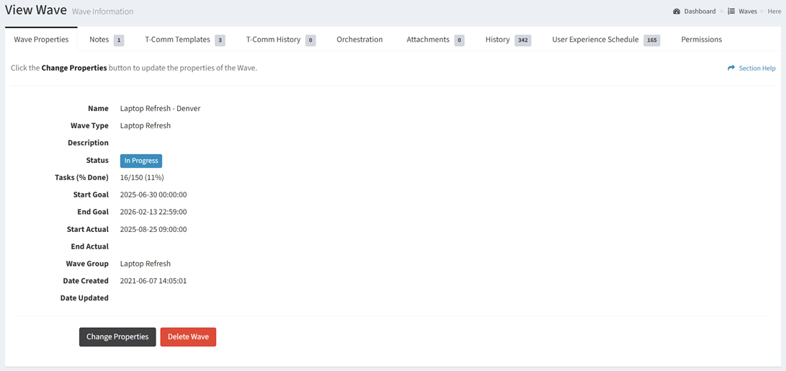
Task: Click the Attachments count badge
Action: (x=459, y=40)
